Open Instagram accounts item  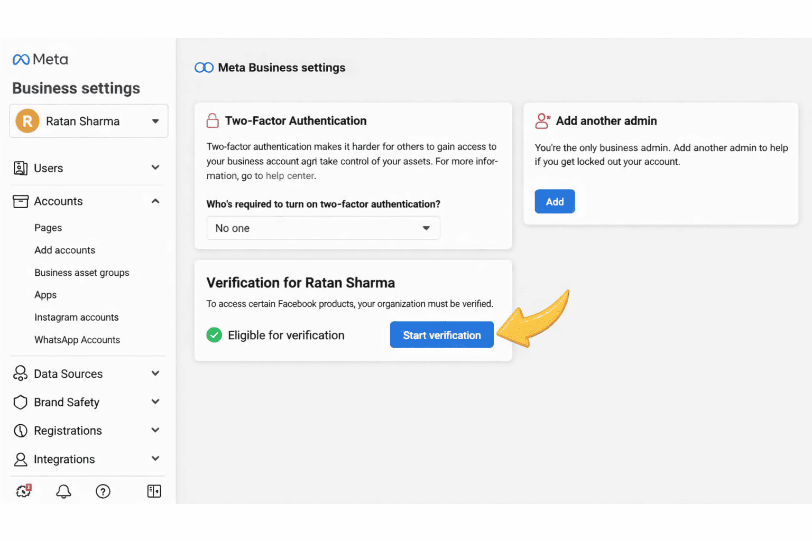pyautogui.click(x=77, y=317)
